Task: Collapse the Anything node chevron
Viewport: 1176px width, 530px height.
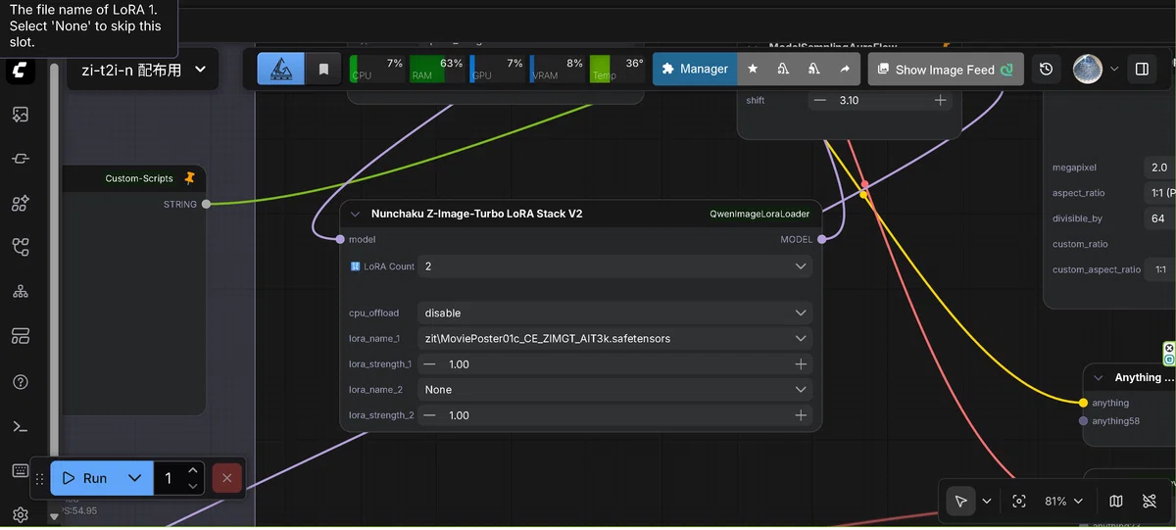Action: pos(1099,377)
